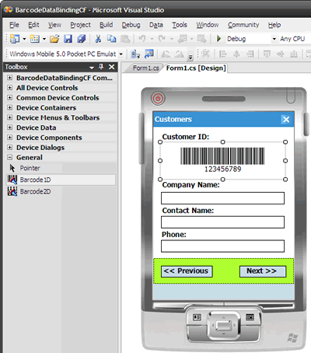This screenshot has height=353, width=311.
Task: Open the Tools menu
Action: tap(180, 25)
